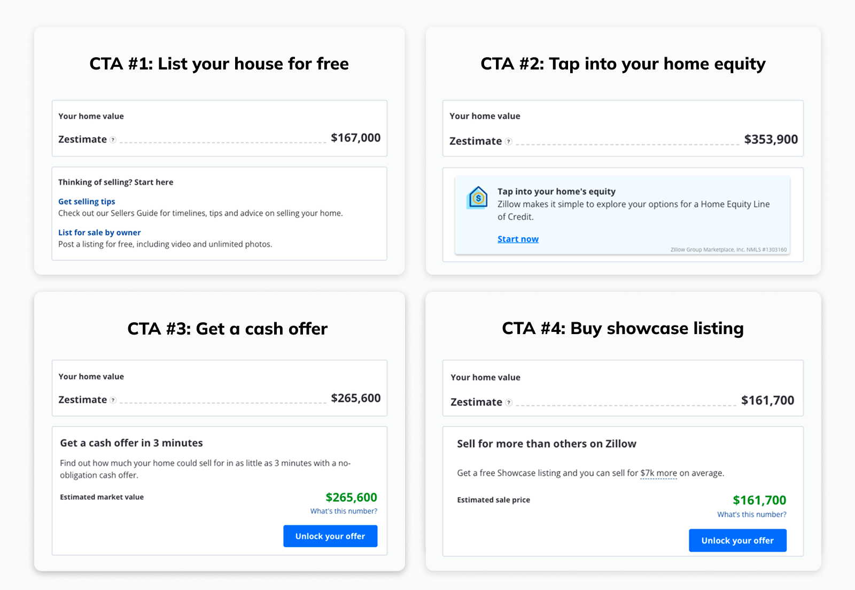Click the underlined $7k more text
This screenshot has width=855, height=590.
[x=658, y=473]
